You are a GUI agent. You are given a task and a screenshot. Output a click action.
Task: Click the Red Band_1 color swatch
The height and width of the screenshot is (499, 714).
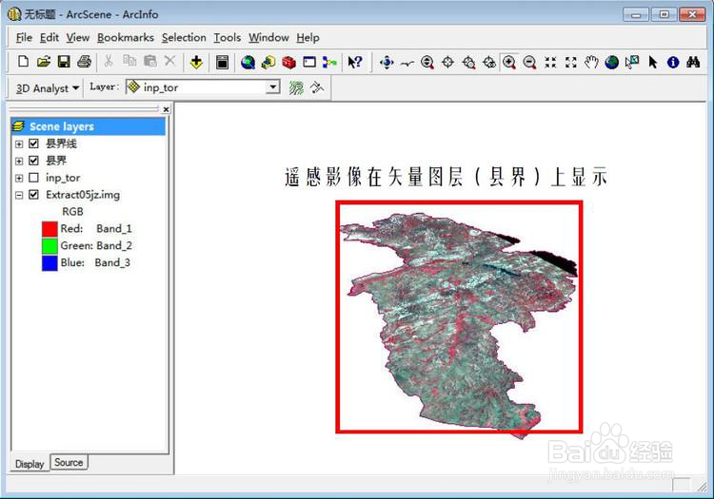coord(50,229)
